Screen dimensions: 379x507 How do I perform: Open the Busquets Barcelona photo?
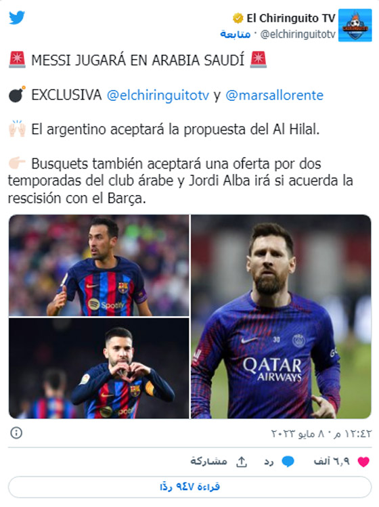tap(99, 265)
